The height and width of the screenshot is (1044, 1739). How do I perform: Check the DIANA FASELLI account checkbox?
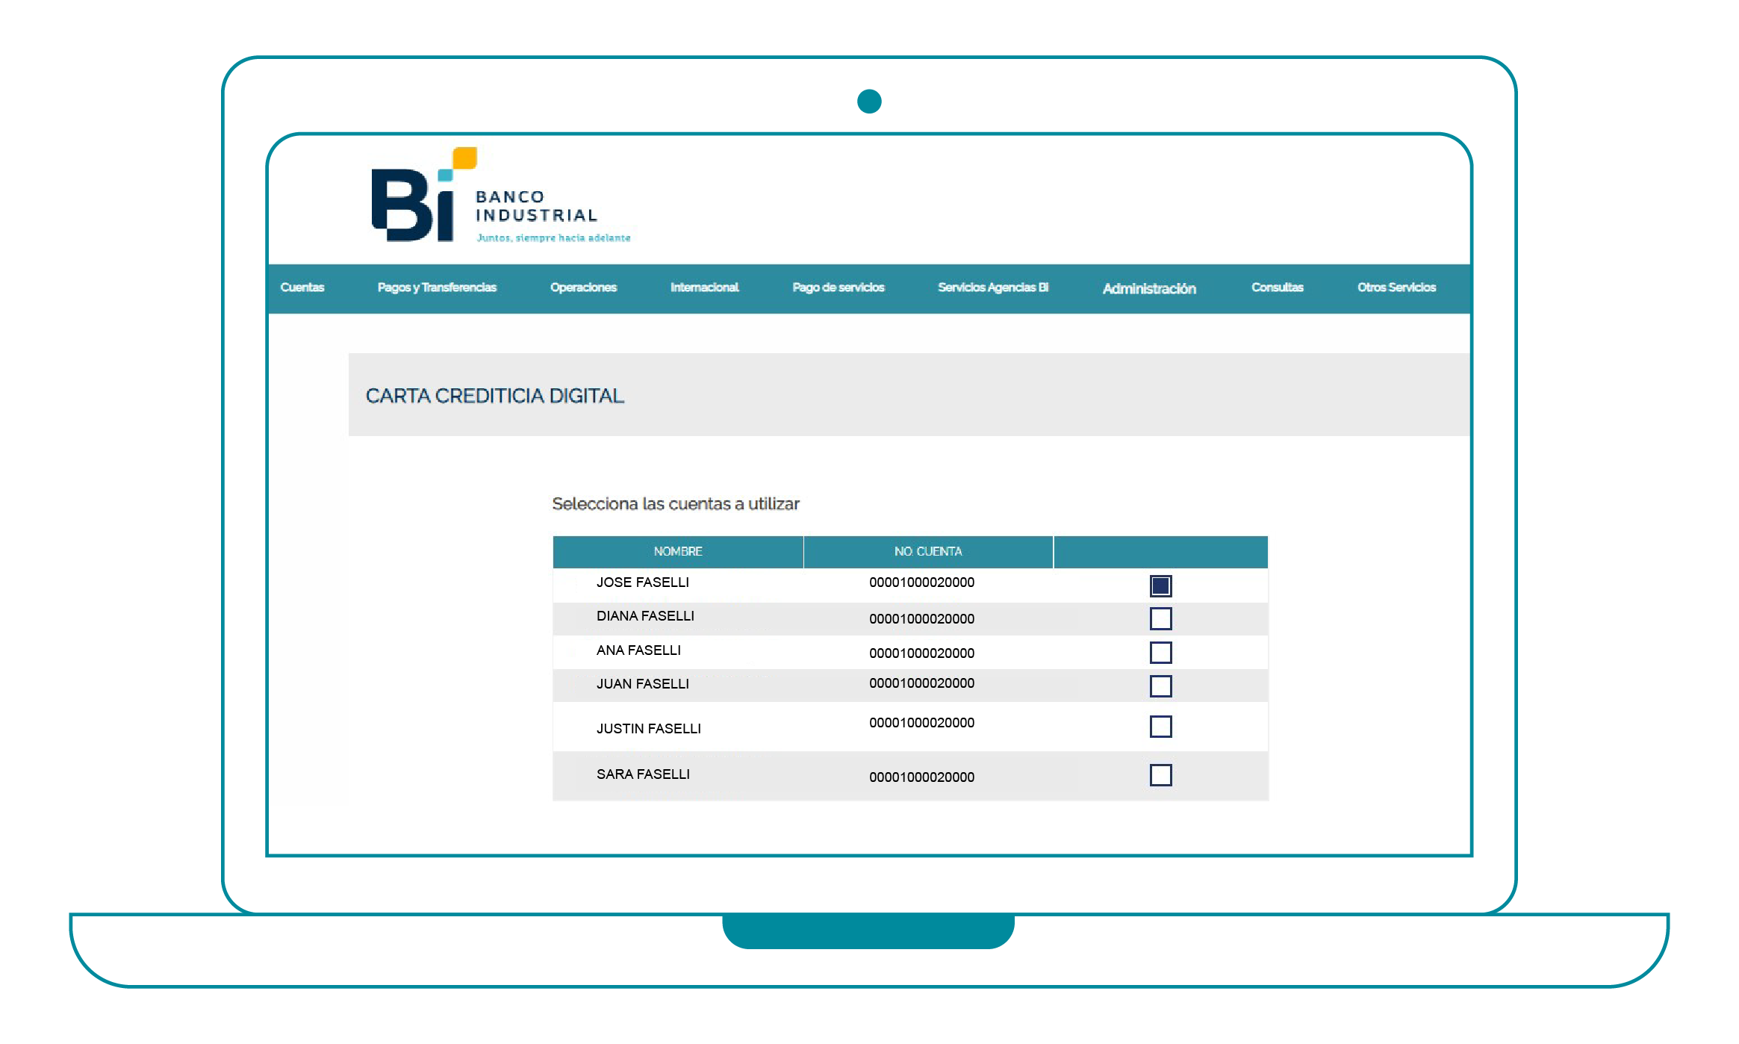coord(1160,619)
